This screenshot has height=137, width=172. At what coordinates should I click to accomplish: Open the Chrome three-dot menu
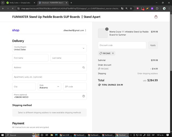pos(169,8)
